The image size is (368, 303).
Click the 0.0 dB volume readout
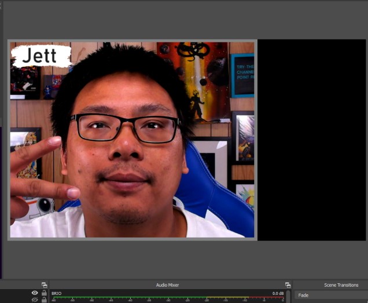[x=278, y=294]
